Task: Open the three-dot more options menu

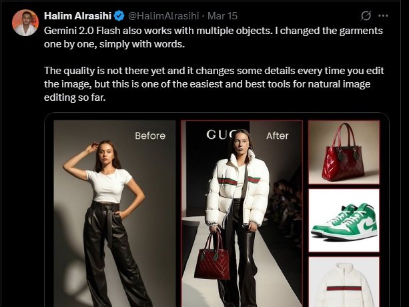Action: (x=383, y=16)
